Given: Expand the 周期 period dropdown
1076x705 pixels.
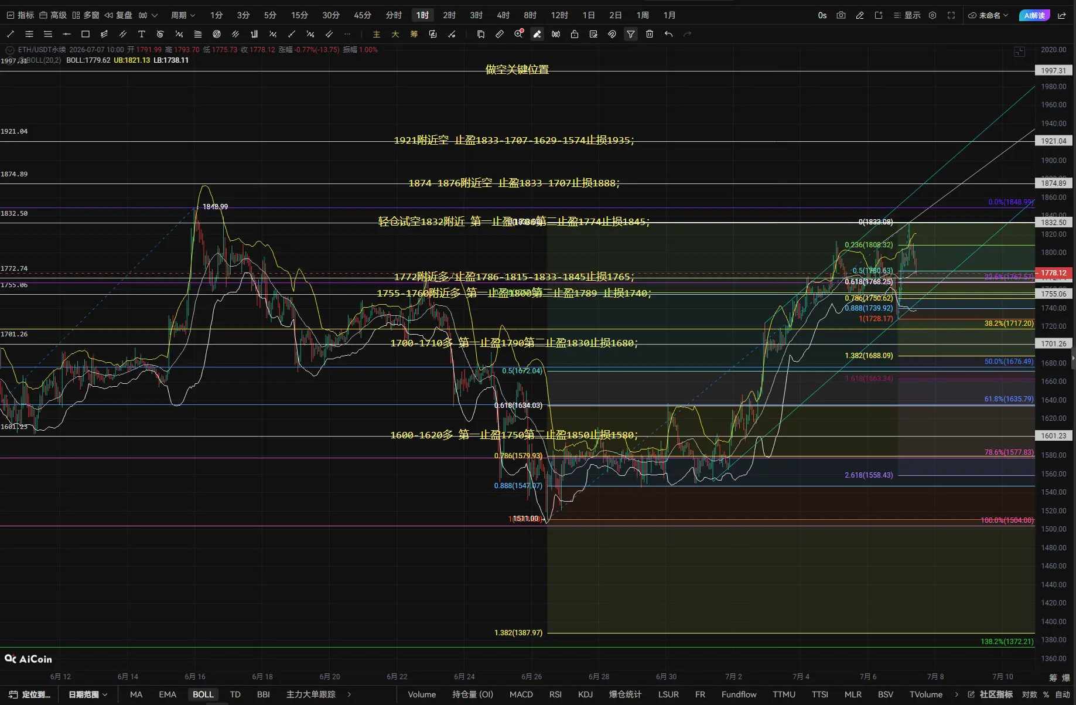Looking at the screenshot, I should [x=183, y=15].
